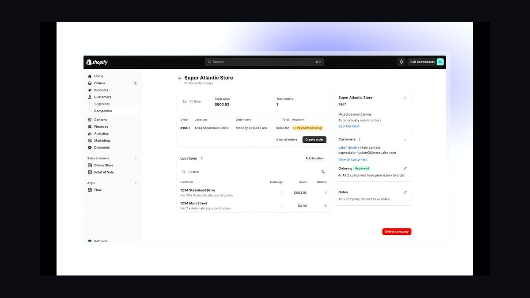Open the B2B Tier Gold catalog link
Screen dimensions: 530x298
[349, 126]
